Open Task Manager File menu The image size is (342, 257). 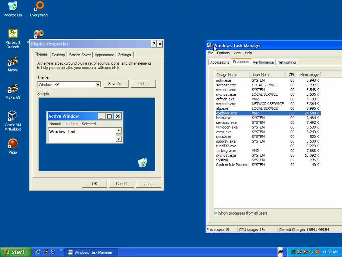[210, 53]
